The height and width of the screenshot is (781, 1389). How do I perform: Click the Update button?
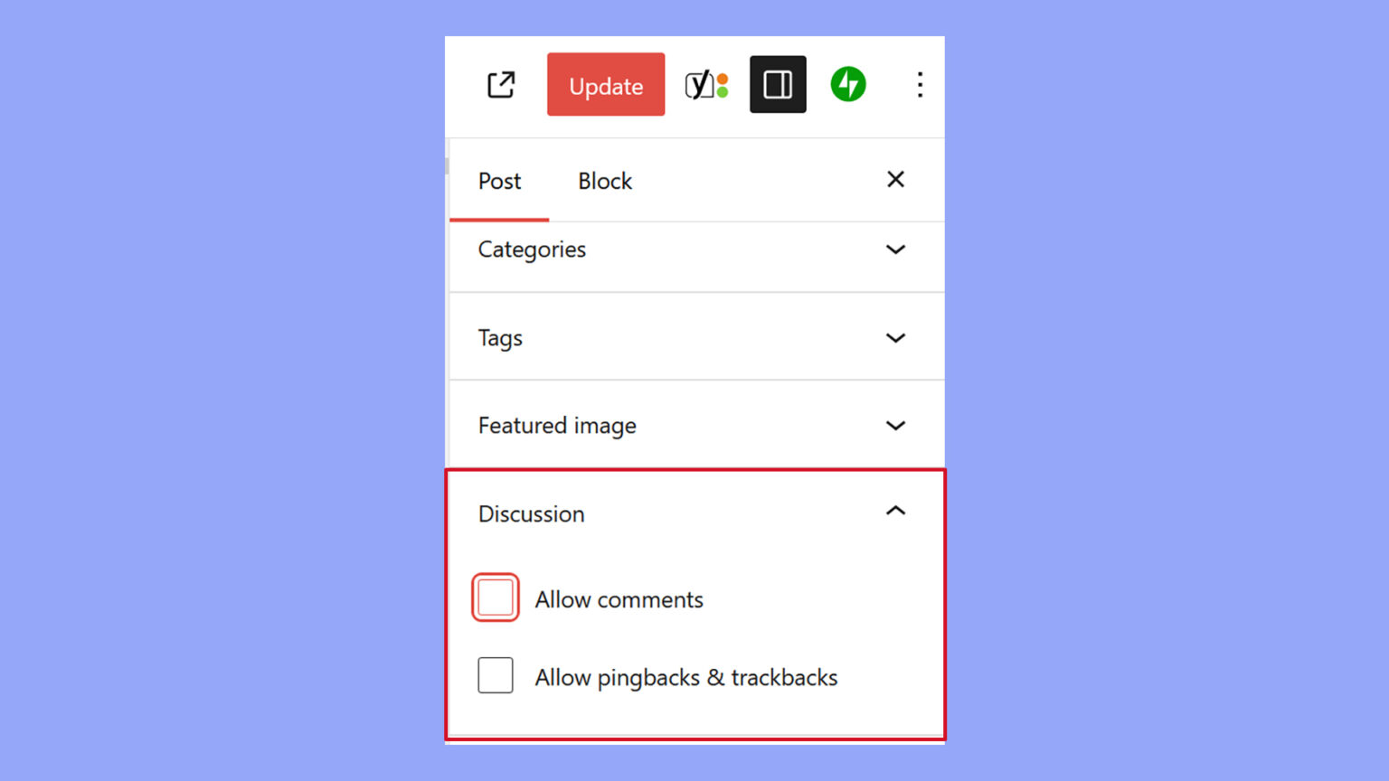click(x=605, y=84)
